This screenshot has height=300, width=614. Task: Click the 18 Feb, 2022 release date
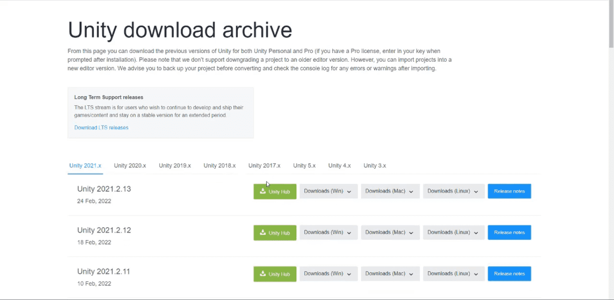(x=94, y=242)
